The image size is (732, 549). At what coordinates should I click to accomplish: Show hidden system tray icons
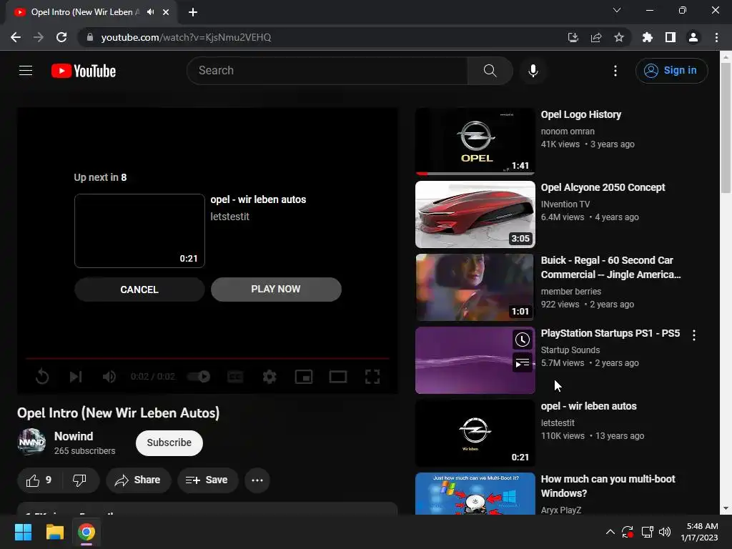click(610, 532)
